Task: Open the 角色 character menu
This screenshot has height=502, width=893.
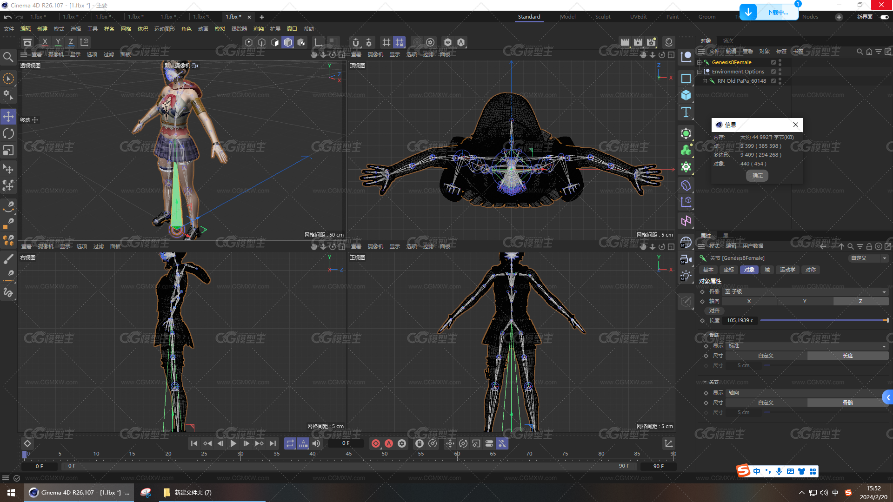Action: (186, 29)
